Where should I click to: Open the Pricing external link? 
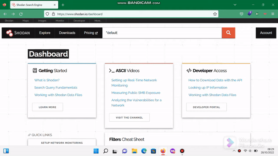pos(91,33)
